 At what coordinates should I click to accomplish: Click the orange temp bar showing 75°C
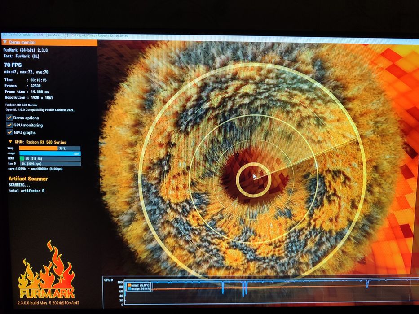50,148
